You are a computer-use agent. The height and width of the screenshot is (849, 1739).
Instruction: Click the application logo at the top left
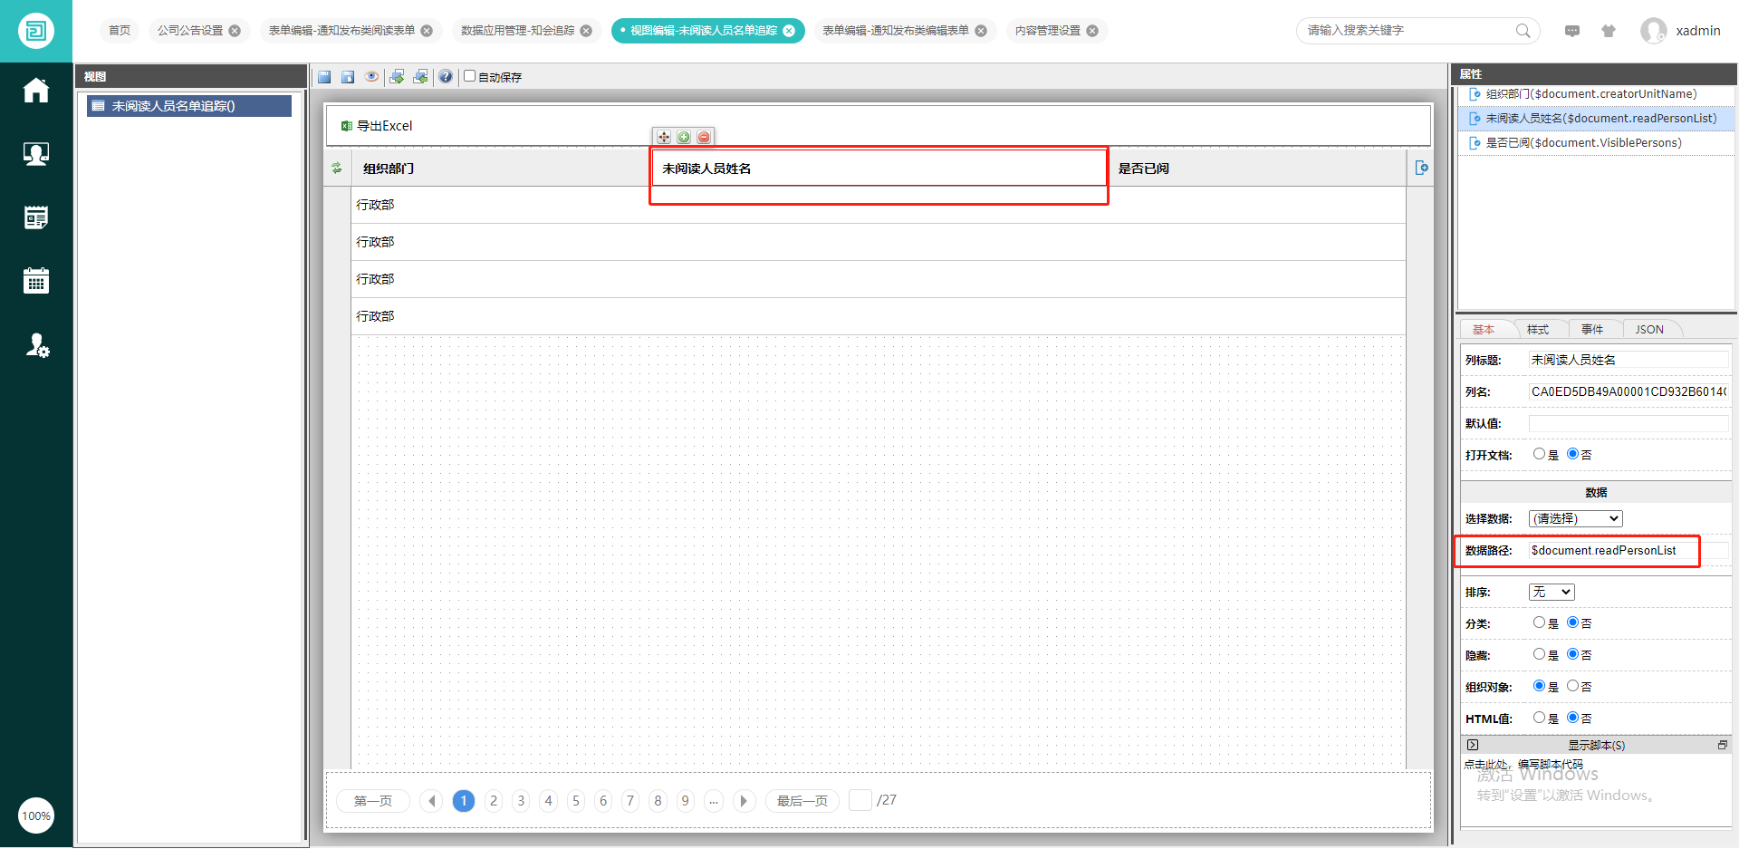(x=36, y=31)
